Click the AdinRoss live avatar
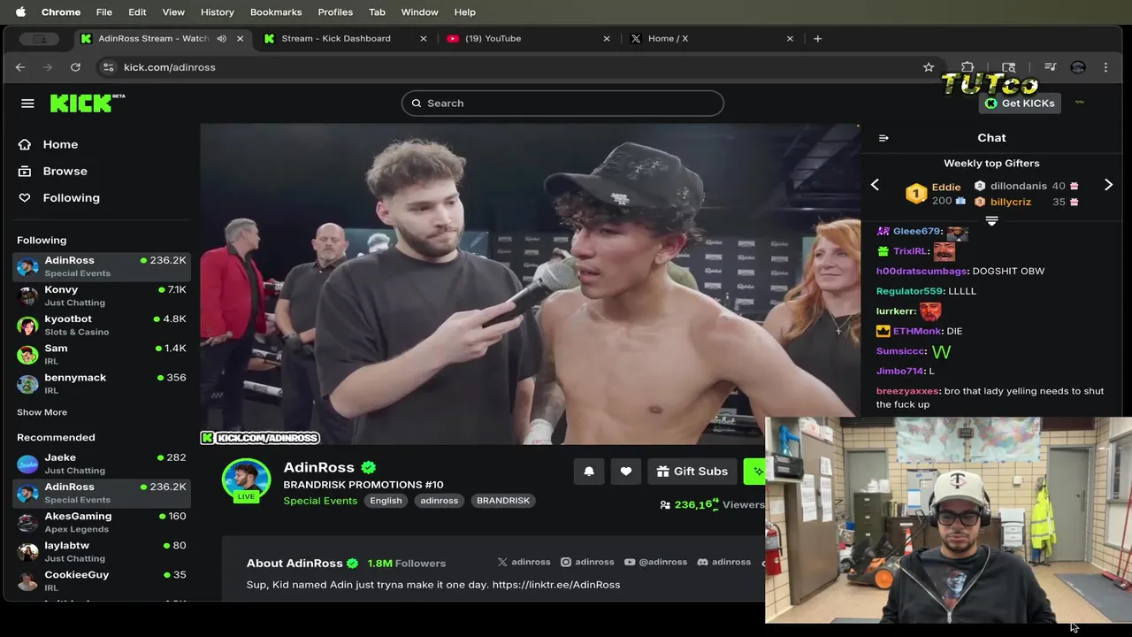The image size is (1132, 637). click(x=246, y=482)
